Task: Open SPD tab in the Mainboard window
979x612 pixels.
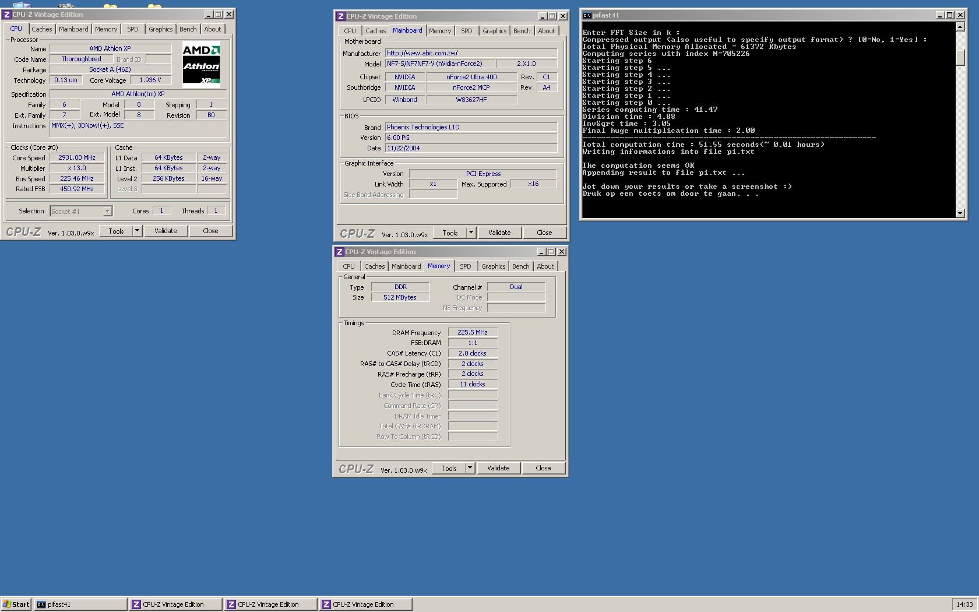Action: click(x=467, y=31)
